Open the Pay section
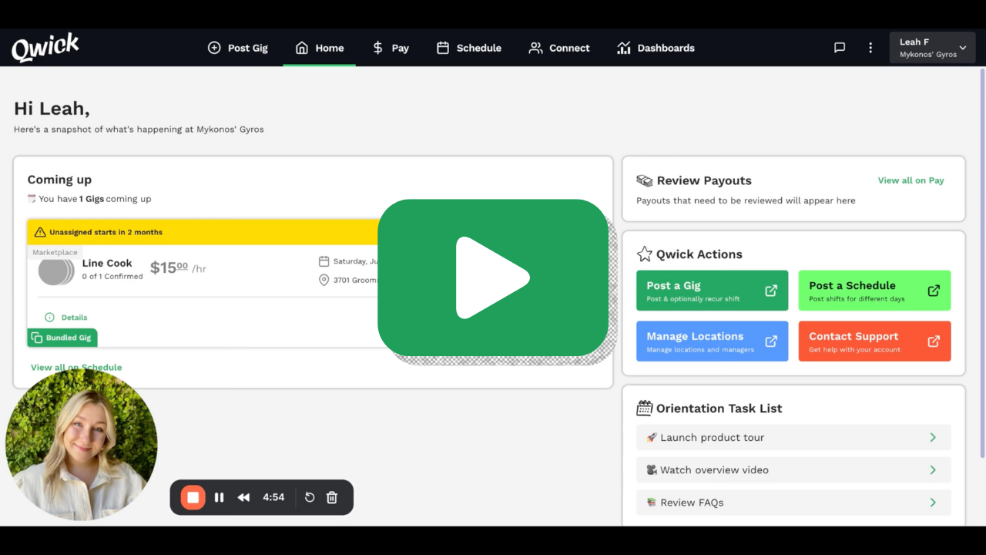Viewport: 986px width, 555px height. pos(390,48)
